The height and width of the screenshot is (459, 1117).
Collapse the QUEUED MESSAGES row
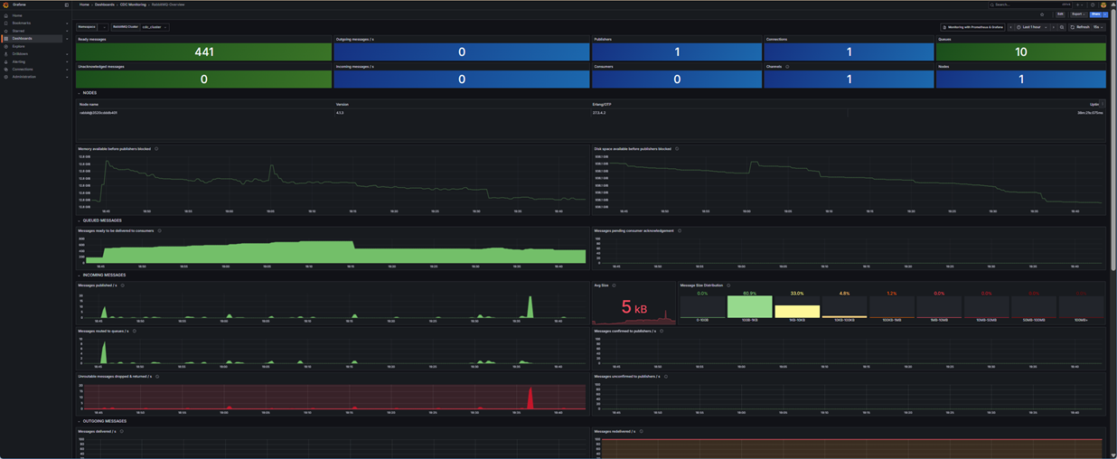tap(79, 220)
